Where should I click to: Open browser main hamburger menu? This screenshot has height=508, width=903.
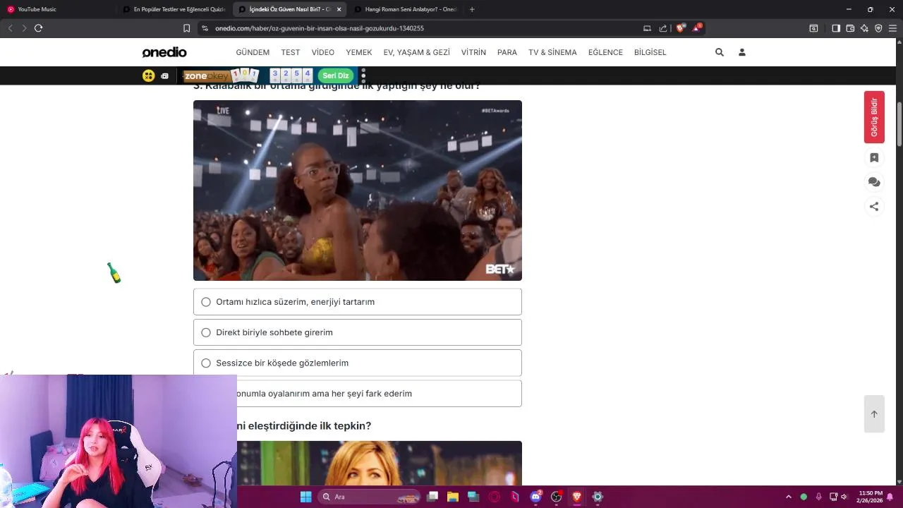click(x=893, y=28)
